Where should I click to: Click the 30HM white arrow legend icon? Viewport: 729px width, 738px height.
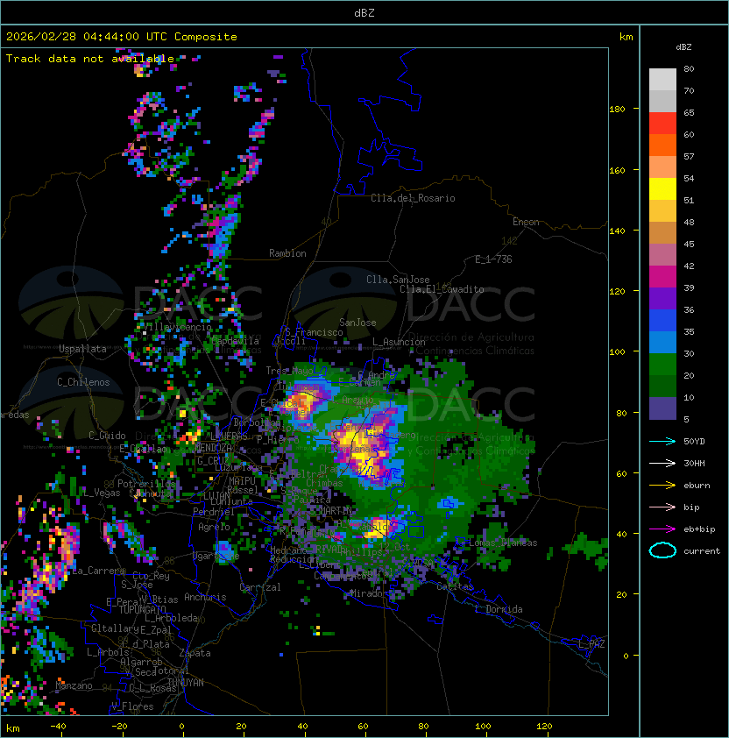(662, 463)
